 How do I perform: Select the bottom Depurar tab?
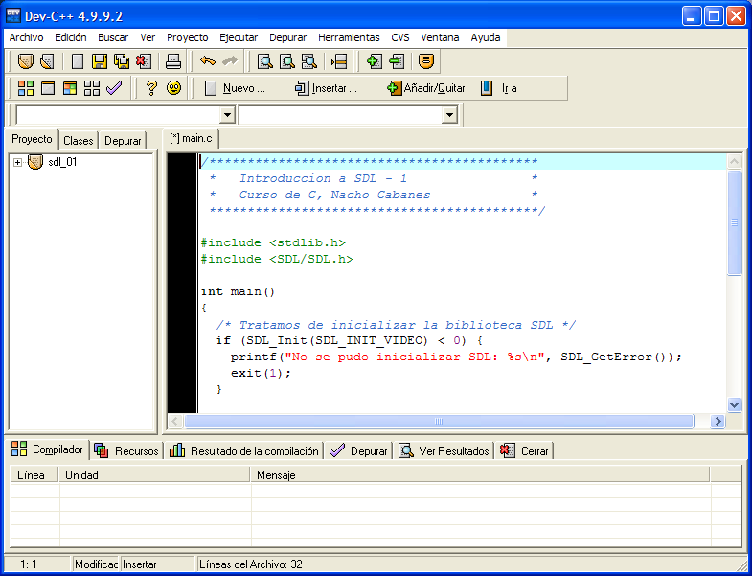[x=358, y=451]
